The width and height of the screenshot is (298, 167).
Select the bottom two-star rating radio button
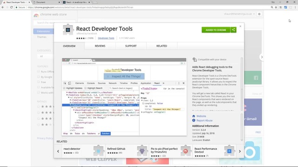point(39,125)
